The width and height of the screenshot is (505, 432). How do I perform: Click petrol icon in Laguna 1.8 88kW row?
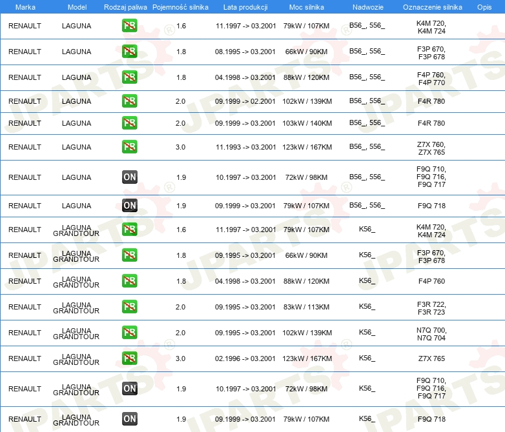[x=129, y=77]
